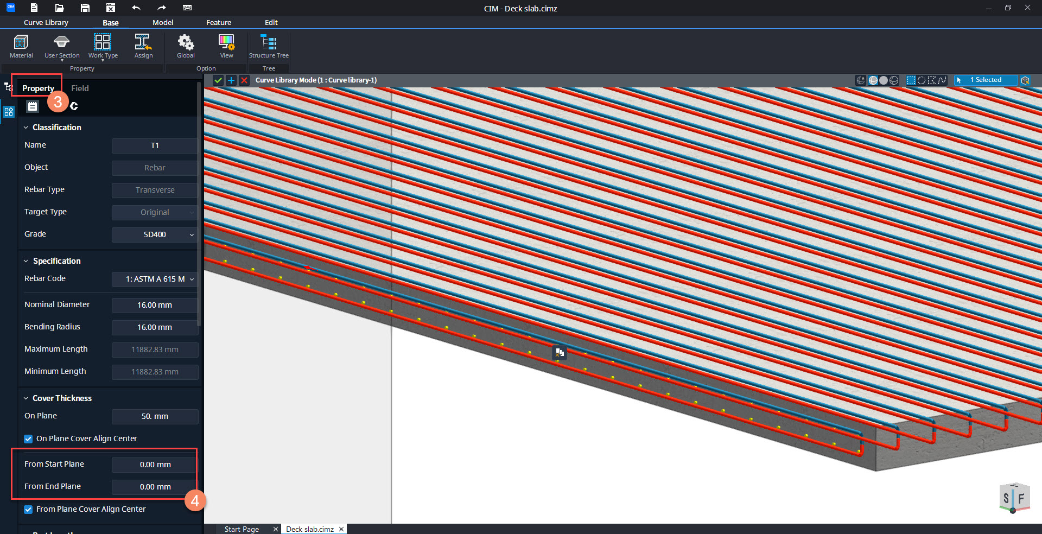Screen dimensions: 1042x534
Task: Click the CIM application logo icon
Action: click(x=10, y=8)
